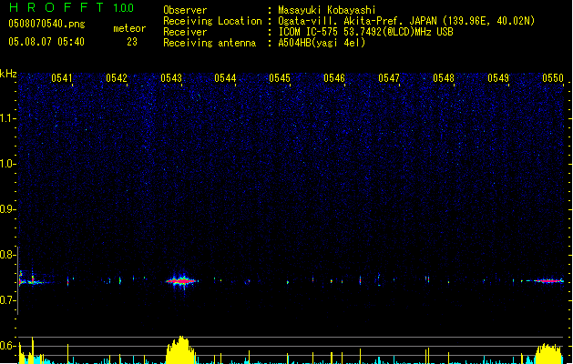573x364 pixels.
Task: Click the 'meteor' label
Action: 129,28
